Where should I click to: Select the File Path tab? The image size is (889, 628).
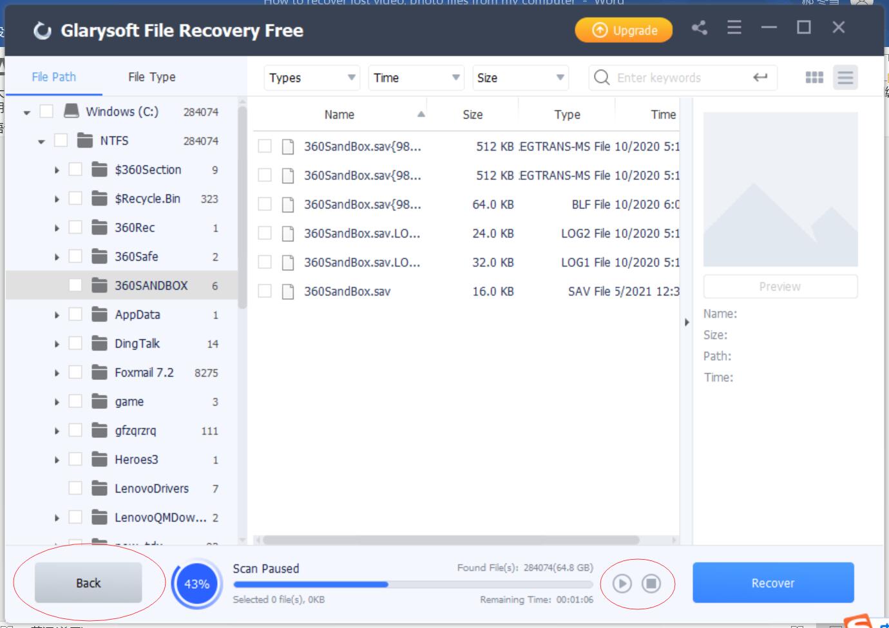point(53,77)
